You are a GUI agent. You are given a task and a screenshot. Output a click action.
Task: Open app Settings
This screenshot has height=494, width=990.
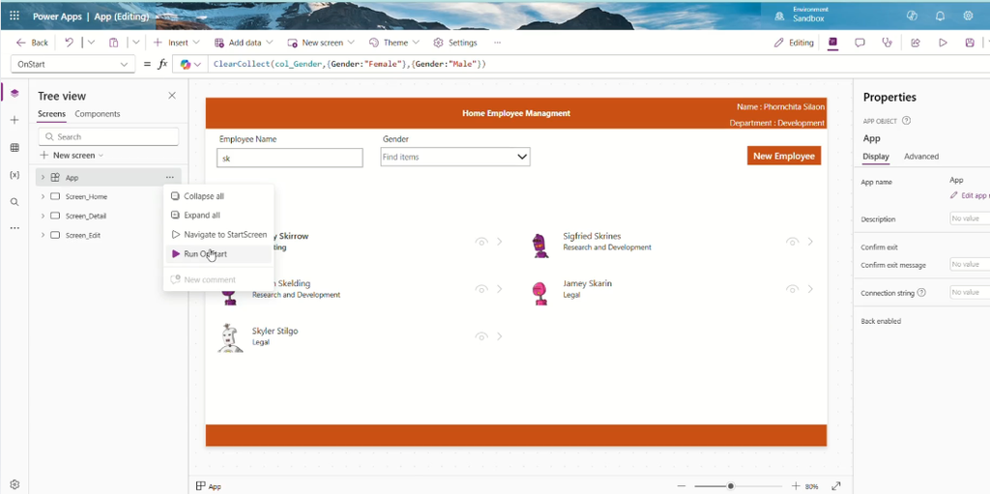[455, 43]
